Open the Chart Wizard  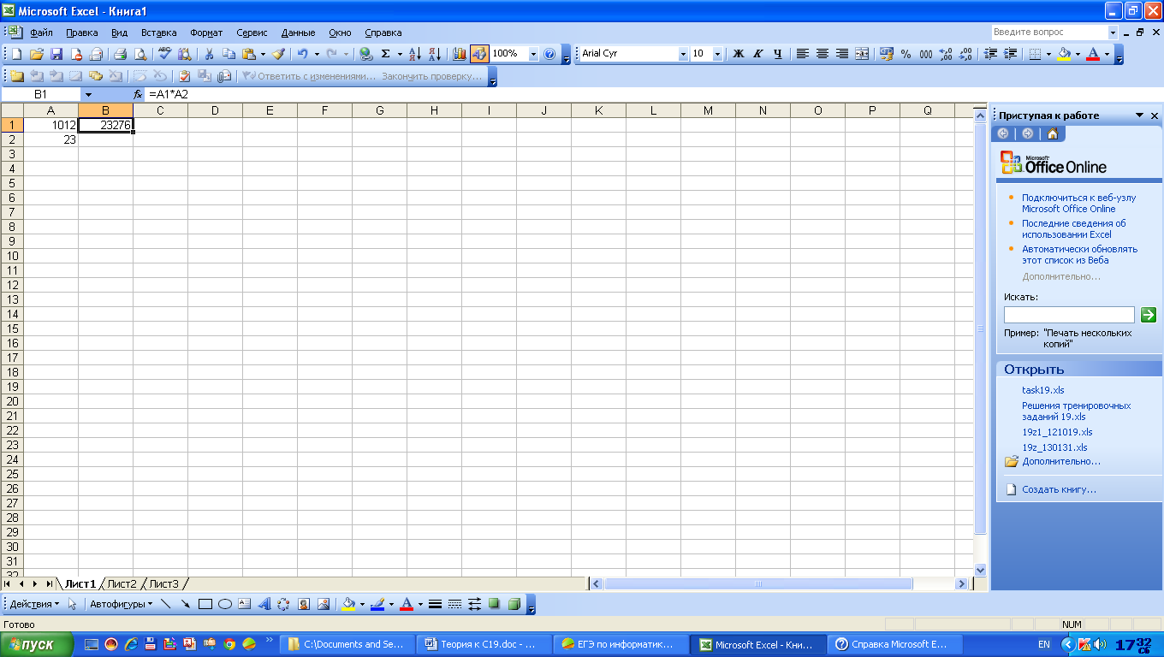pos(460,54)
